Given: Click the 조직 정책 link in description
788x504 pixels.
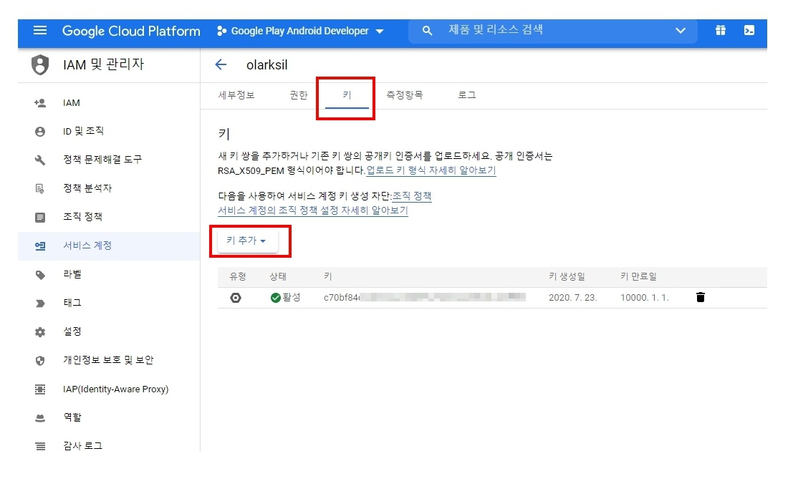Looking at the screenshot, I should pos(412,195).
